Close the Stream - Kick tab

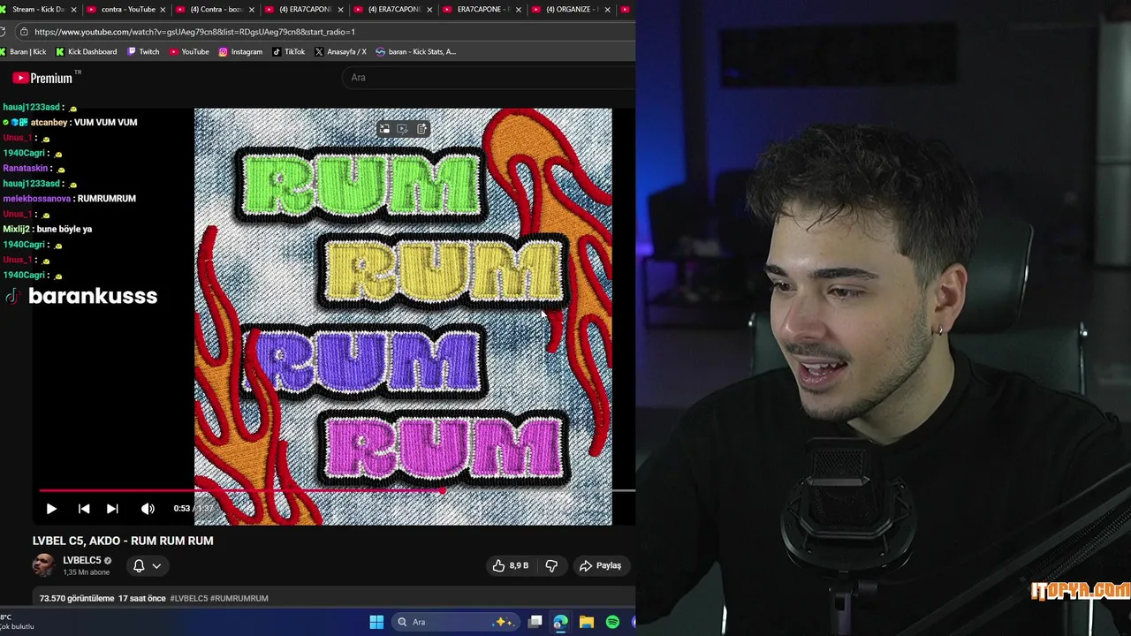coord(74,10)
